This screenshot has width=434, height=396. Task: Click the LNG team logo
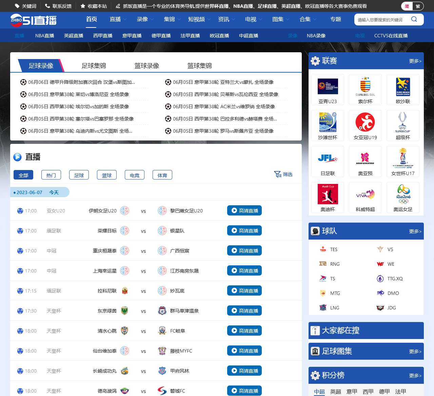[323, 308]
